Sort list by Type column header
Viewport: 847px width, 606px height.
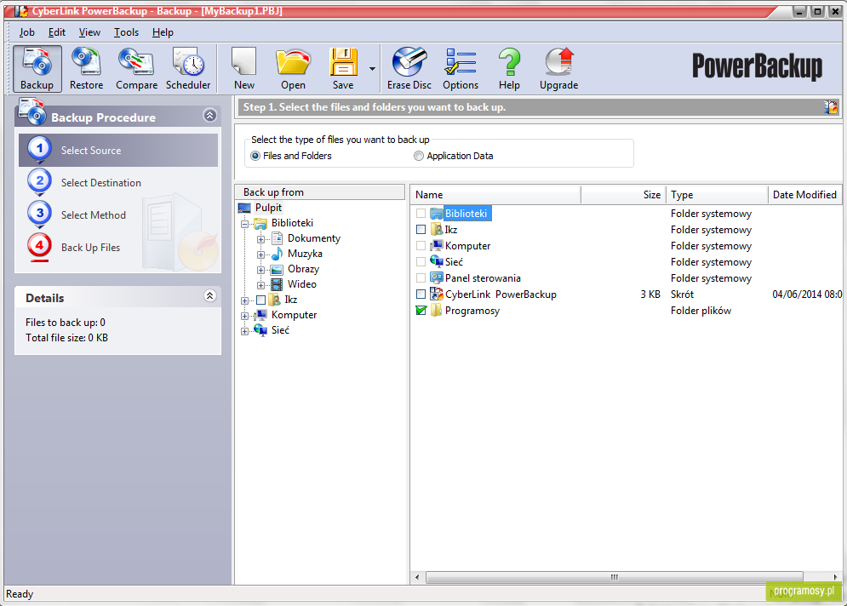coord(717,194)
